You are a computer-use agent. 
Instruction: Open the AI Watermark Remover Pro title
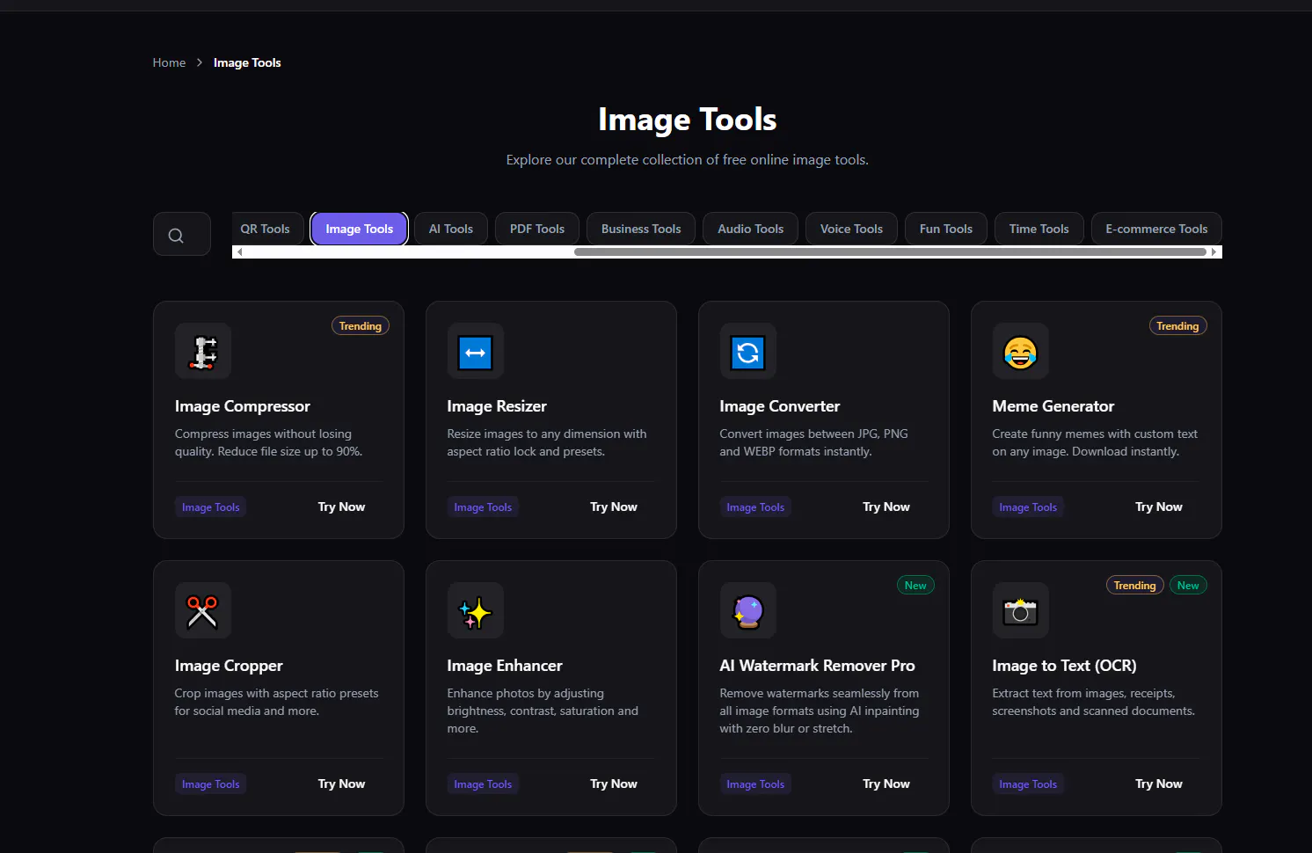click(x=818, y=666)
